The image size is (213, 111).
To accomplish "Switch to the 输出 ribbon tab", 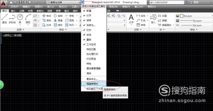I will coord(67,11).
